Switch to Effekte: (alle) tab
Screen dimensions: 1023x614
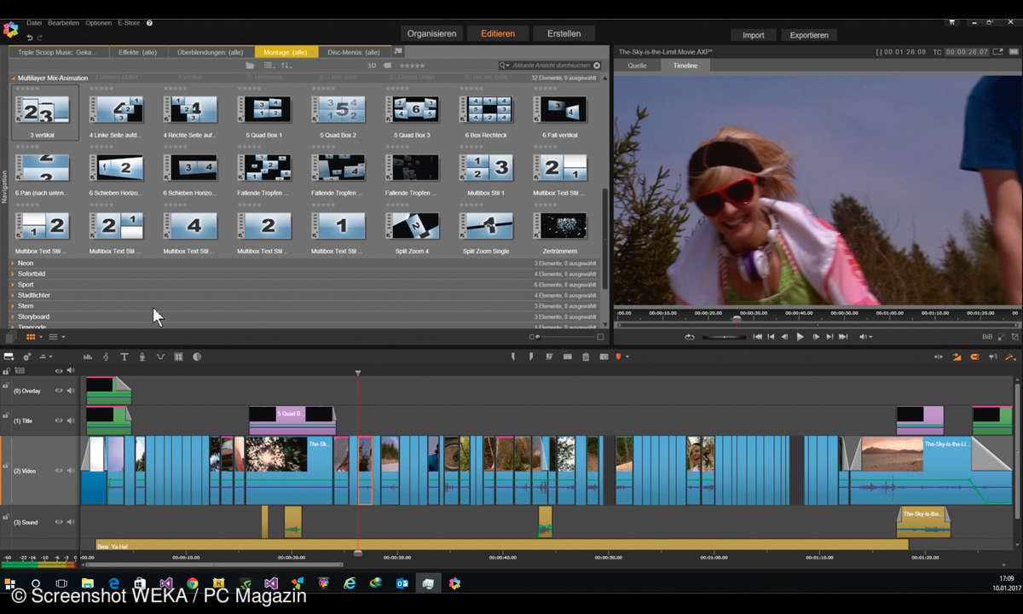tap(137, 52)
